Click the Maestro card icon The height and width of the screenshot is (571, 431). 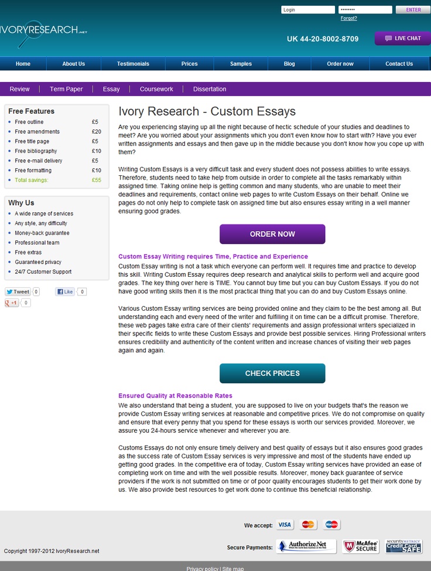click(x=331, y=525)
